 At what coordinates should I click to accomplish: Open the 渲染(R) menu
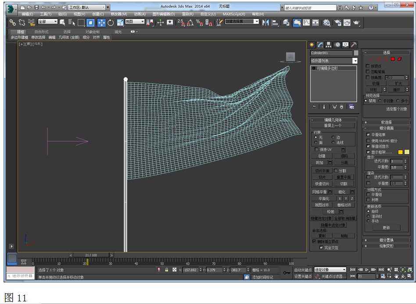click(x=187, y=14)
